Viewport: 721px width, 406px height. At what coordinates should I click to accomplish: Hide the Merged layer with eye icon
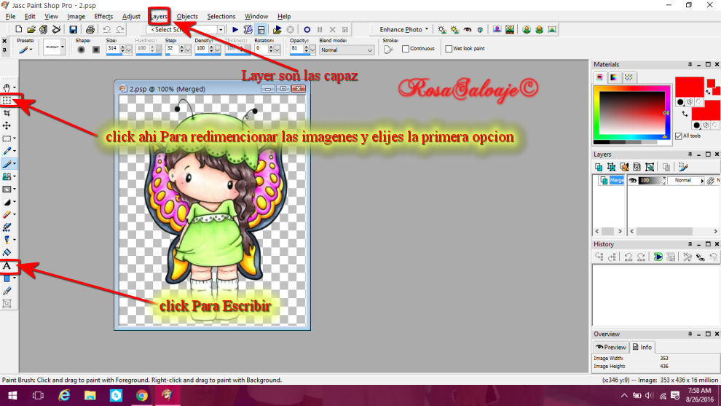coord(633,180)
